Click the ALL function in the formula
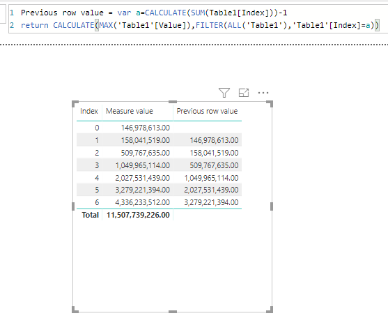The width and height of the screenshot is (388, 332). click(235, 25)
